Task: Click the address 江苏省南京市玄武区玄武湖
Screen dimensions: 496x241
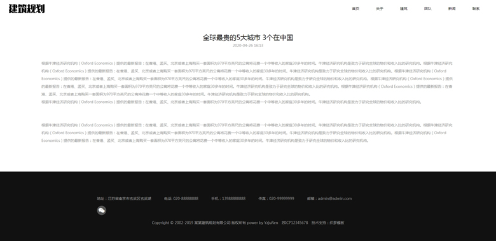Action: (130, 198)
